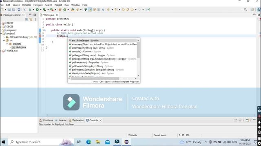The width and height of the screenshot is (261, 146).
Task: Close the Hello.java editor tab
Action: (x=57, y=15)
